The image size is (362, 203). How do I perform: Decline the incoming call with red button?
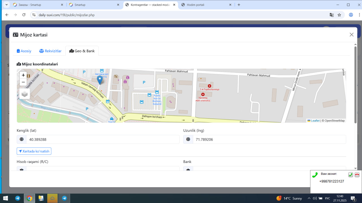pos(357,175)
